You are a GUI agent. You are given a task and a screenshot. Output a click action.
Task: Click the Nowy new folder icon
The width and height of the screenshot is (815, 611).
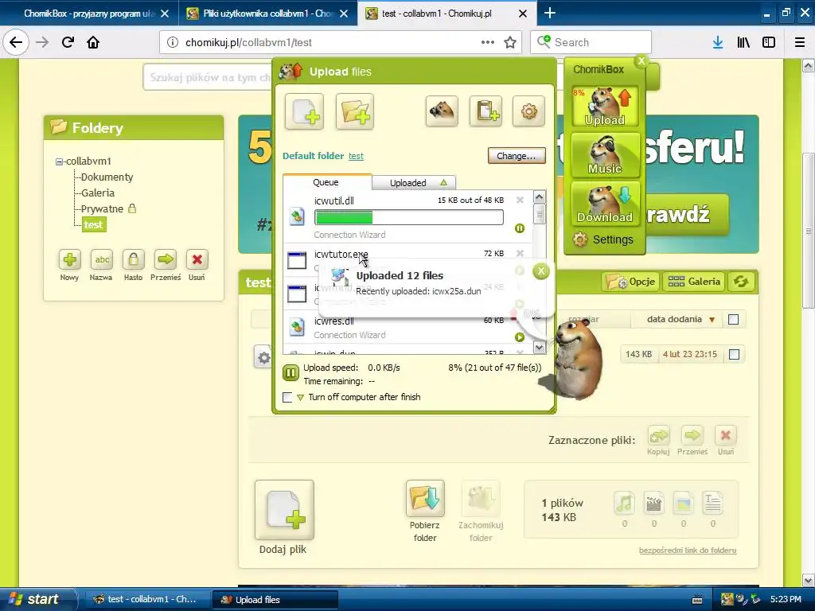click(70, 259)
